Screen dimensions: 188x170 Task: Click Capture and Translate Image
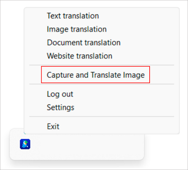95,75
